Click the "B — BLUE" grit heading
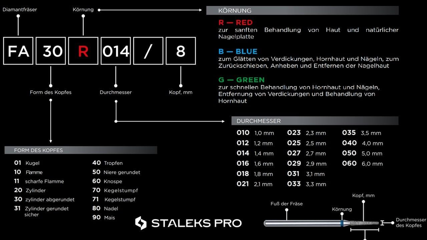 tap(238, 51)
